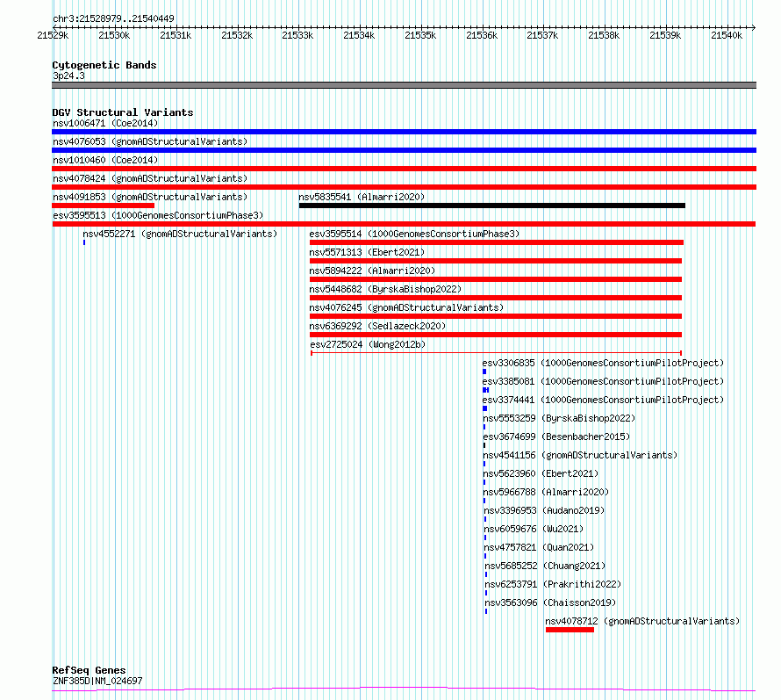The height and width of the screenshot is (700, 781).
Task: Click the nsv1006471 (Coe2014) label
Action: click(105, 123)
